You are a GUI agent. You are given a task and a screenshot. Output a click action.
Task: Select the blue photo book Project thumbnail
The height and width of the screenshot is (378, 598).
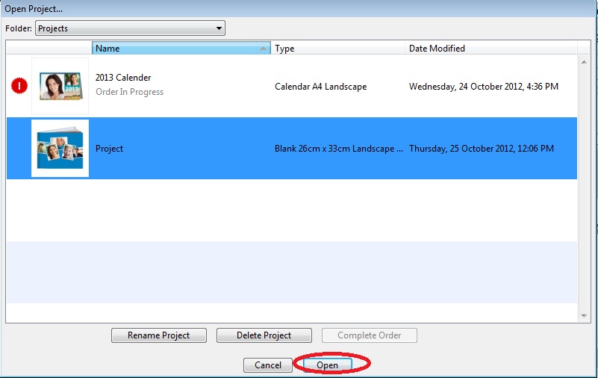(60, 149)
